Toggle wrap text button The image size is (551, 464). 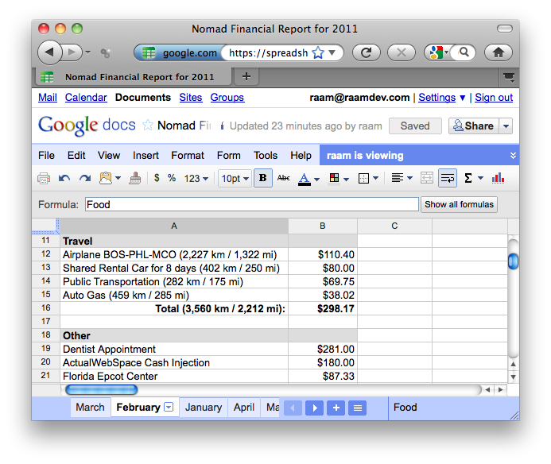(448, 178)
